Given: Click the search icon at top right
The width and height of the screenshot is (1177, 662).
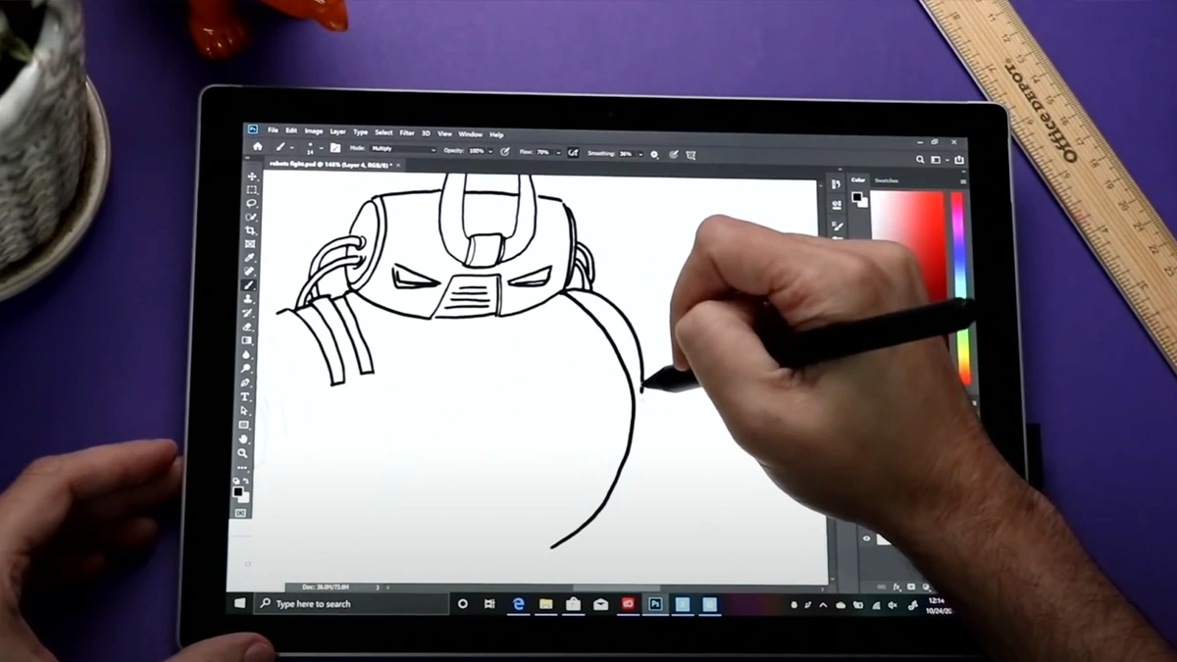Looking at the screenshot, I should (920, 159).
